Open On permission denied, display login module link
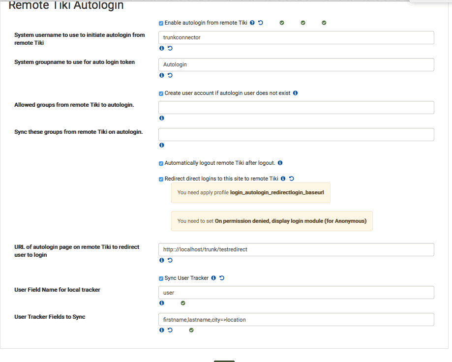452x362 pixels. 291,221
